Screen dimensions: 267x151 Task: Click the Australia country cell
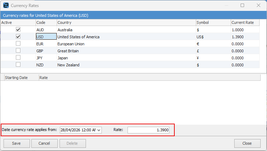click(x=126, y=30)
